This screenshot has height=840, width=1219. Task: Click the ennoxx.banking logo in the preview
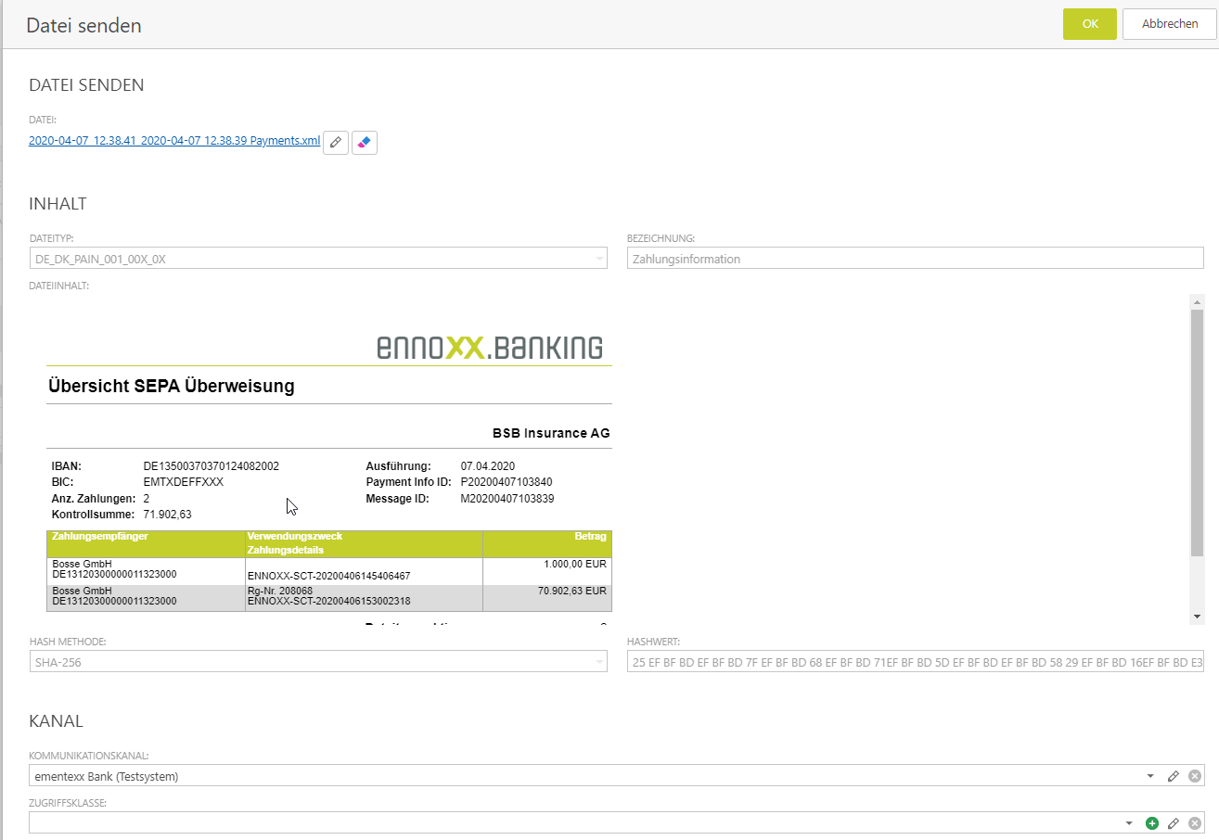(489, 348)
